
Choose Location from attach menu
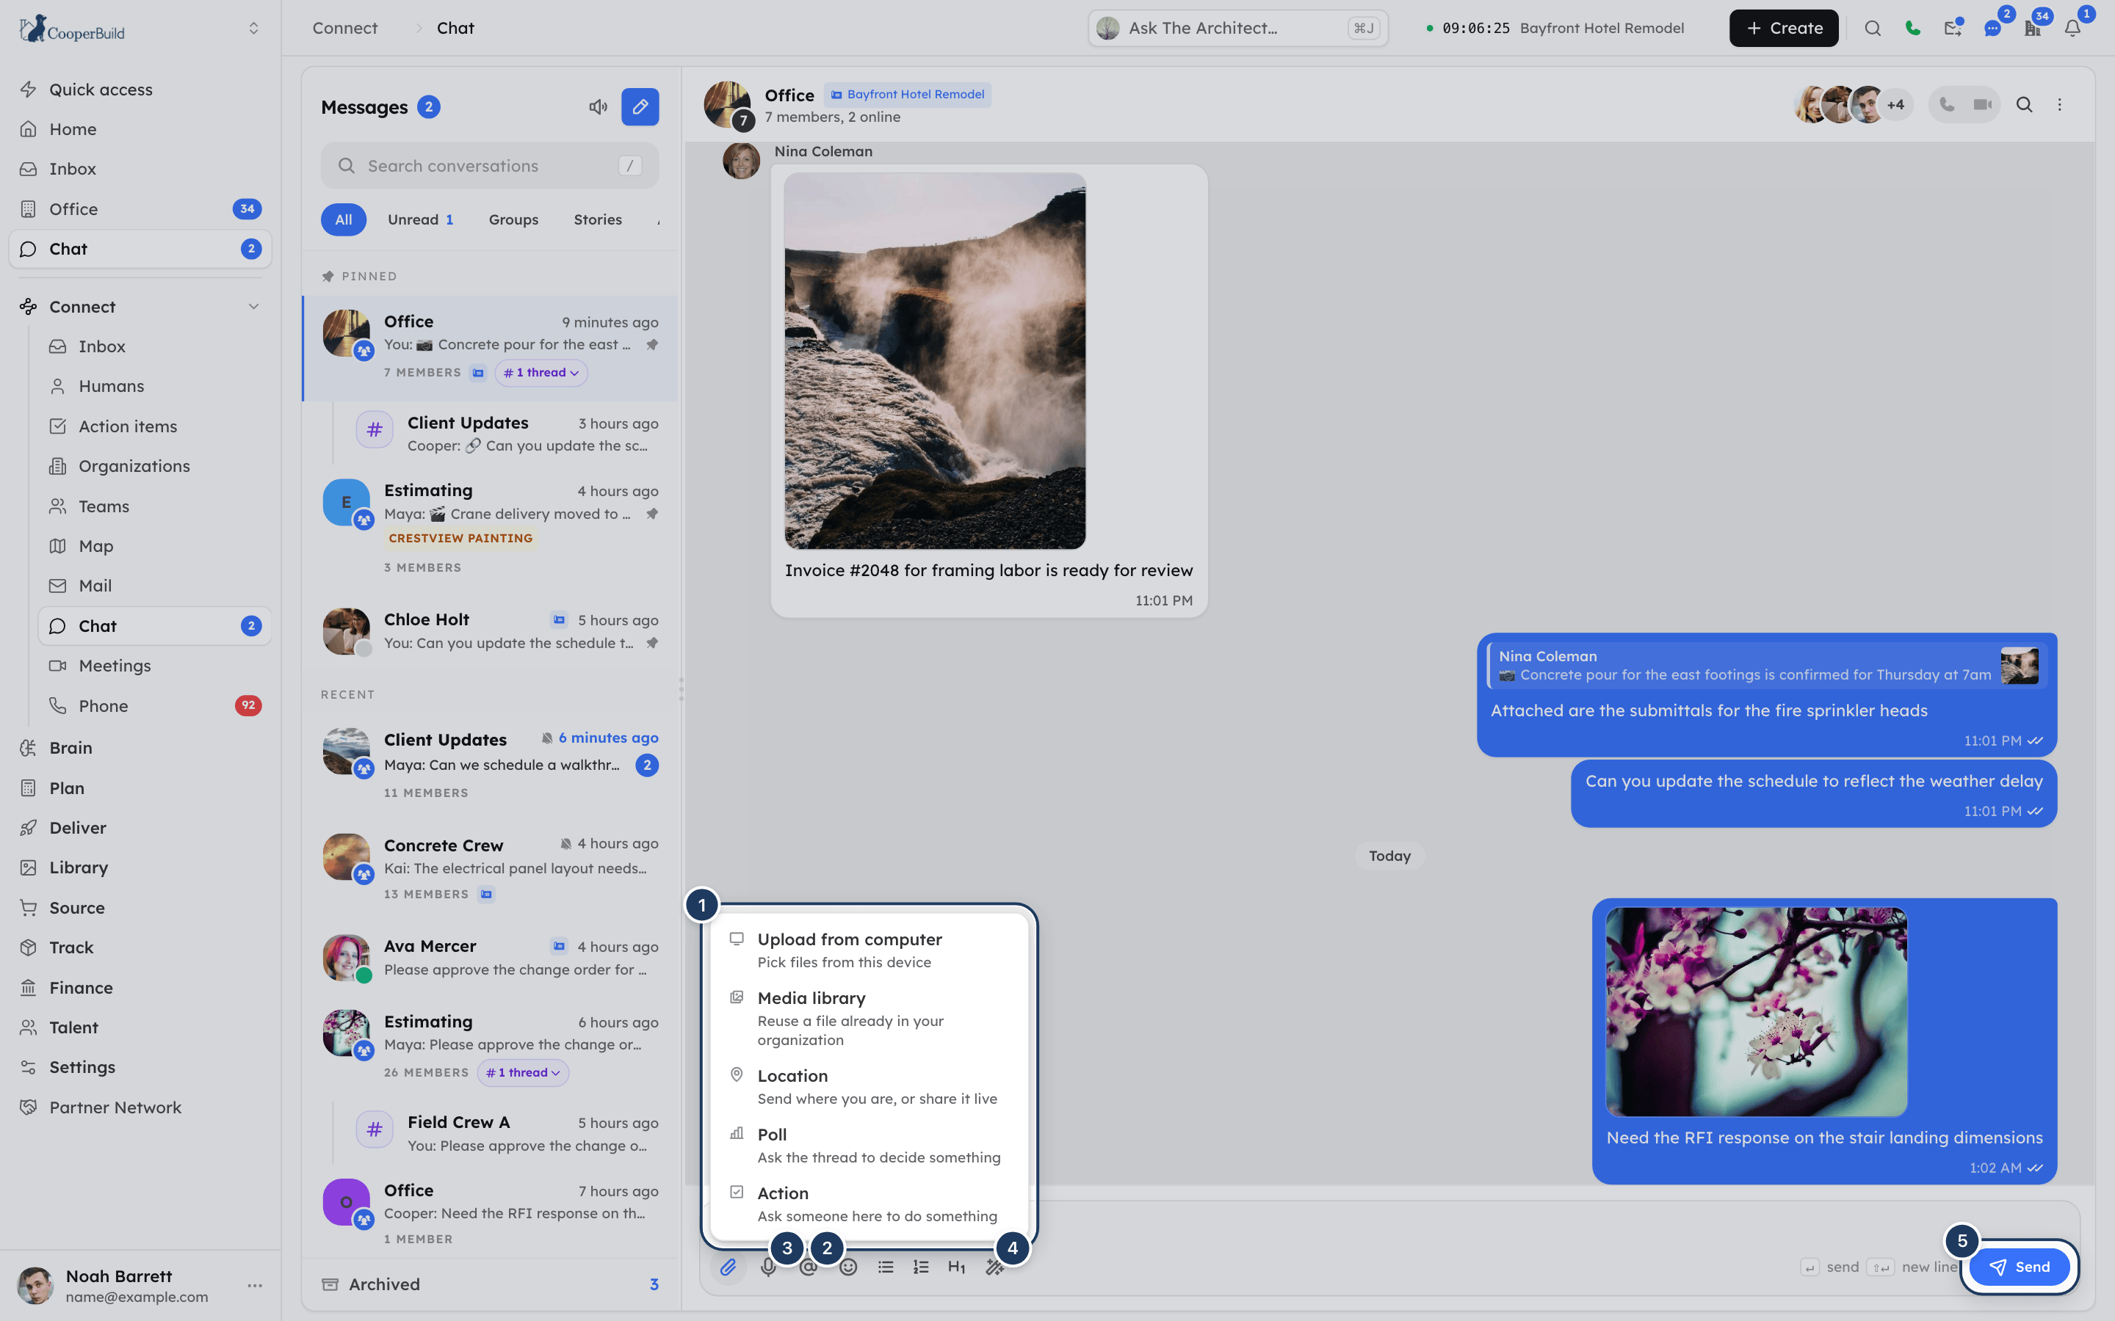click(x=869, y=1086)
